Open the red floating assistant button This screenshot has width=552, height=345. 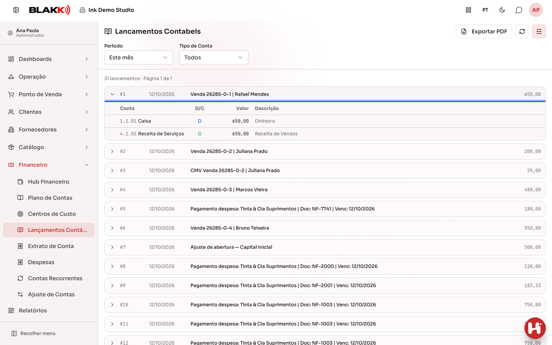(x=535, y=328)
